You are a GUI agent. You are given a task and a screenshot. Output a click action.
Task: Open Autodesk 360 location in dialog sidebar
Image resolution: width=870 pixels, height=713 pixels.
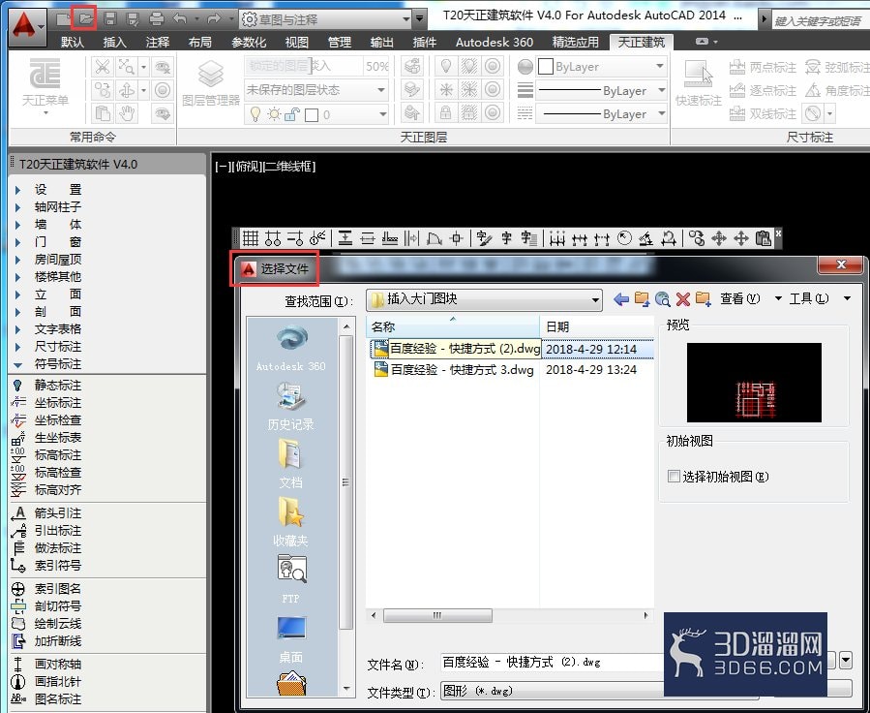[x=290, y=349]
